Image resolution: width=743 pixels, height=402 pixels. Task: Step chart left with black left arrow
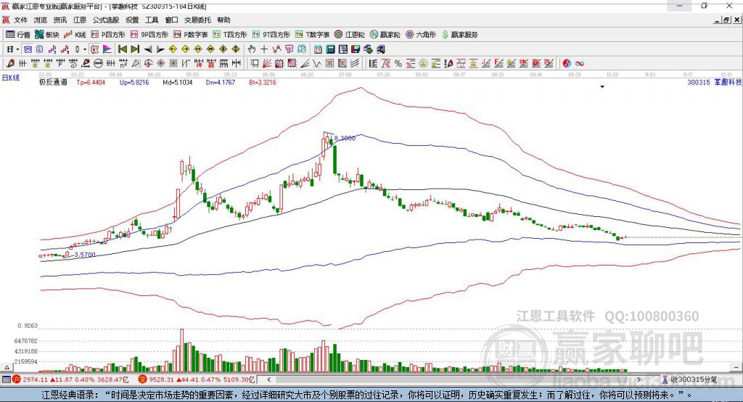coord(148,49)
